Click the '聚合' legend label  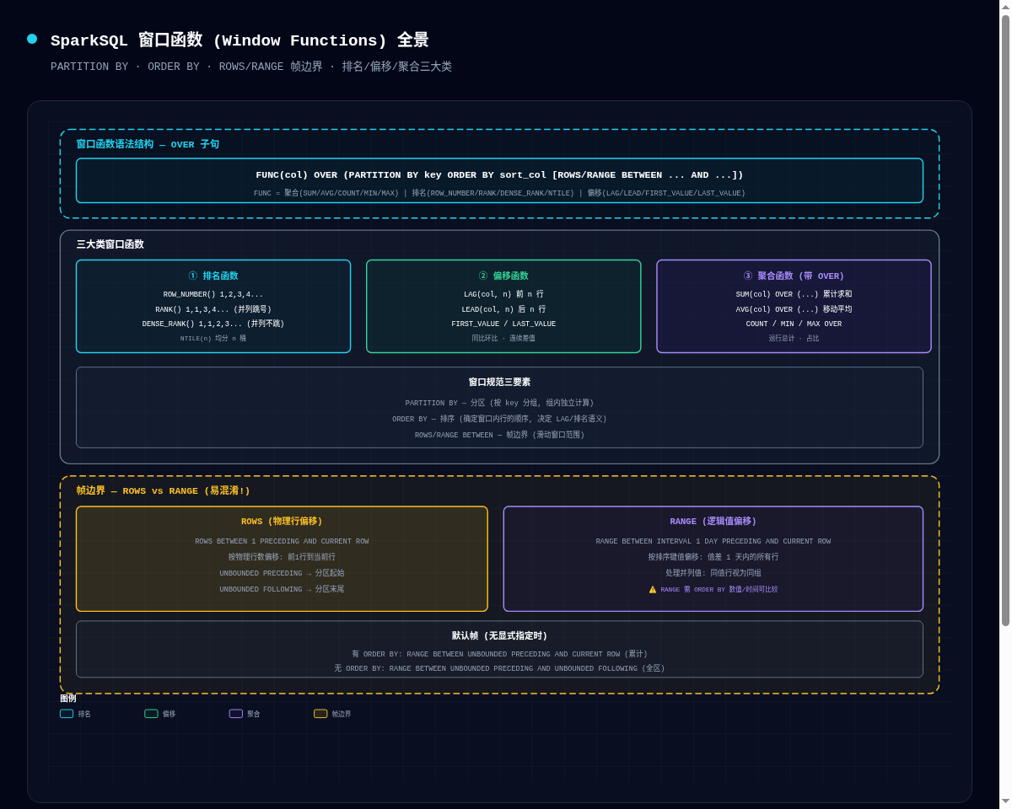click(254, 714)
